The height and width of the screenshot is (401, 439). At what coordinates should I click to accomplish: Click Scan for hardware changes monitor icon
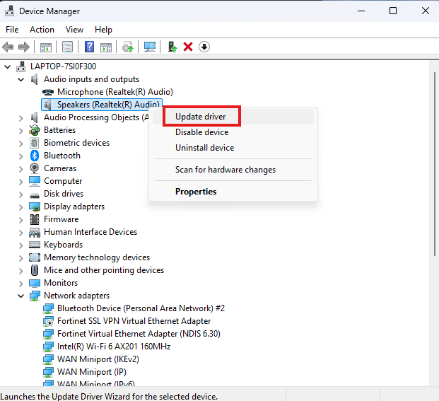[150, 47]
